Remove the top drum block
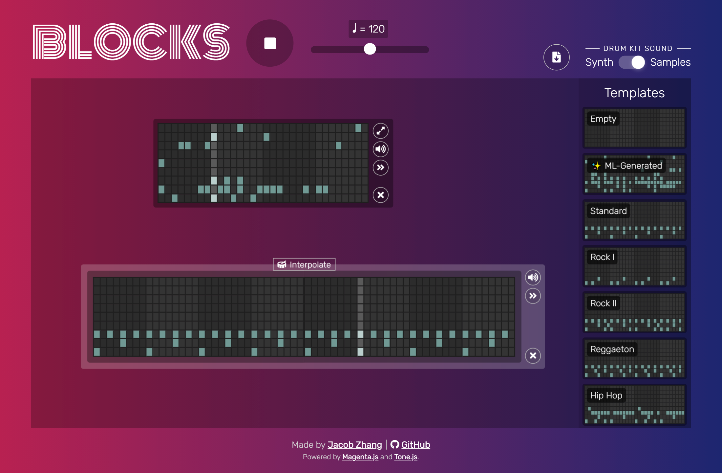Viewport: 722px width, 473px height. coord(380,195)
